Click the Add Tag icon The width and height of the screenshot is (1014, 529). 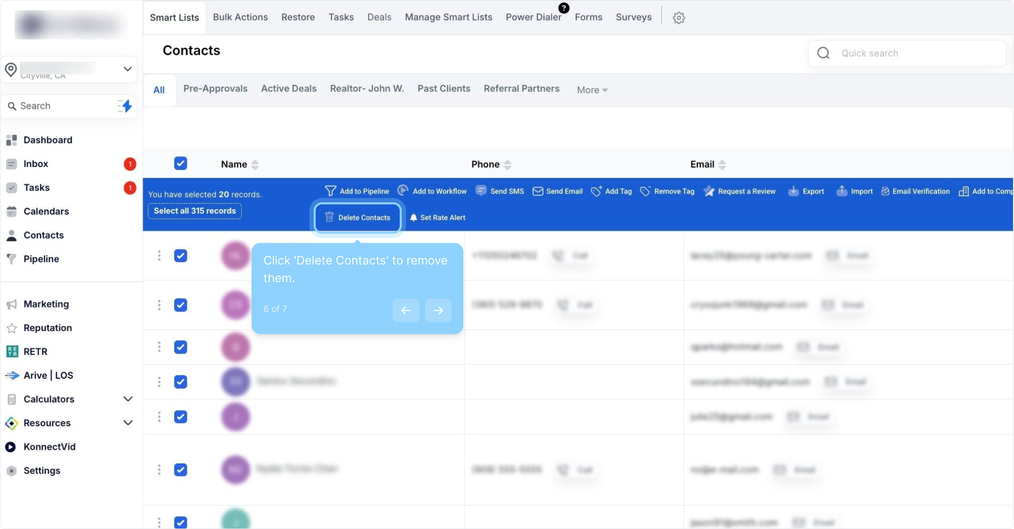[596, 191]
